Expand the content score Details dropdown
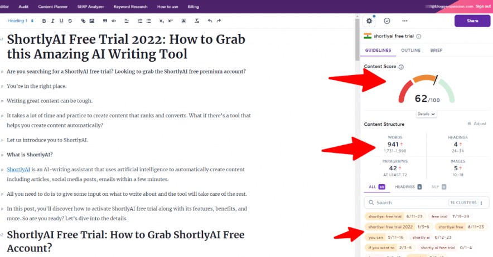The image size is (493, 257). pos(427,113)
